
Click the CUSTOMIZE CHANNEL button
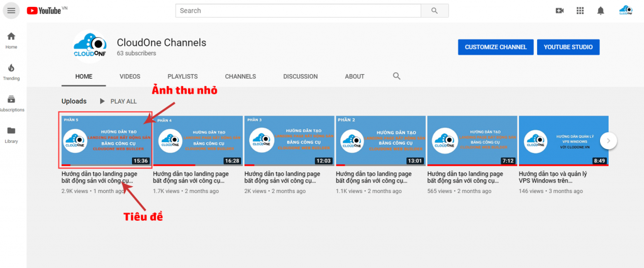tap(496, 47)
